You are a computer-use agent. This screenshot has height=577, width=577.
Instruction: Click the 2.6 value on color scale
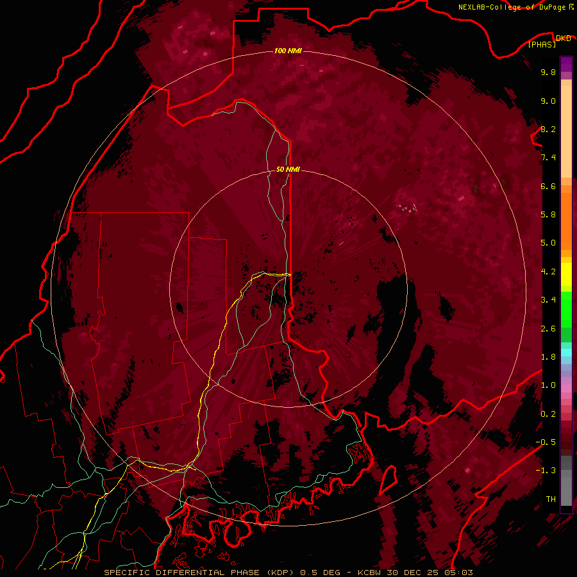[x=548, y=329]
